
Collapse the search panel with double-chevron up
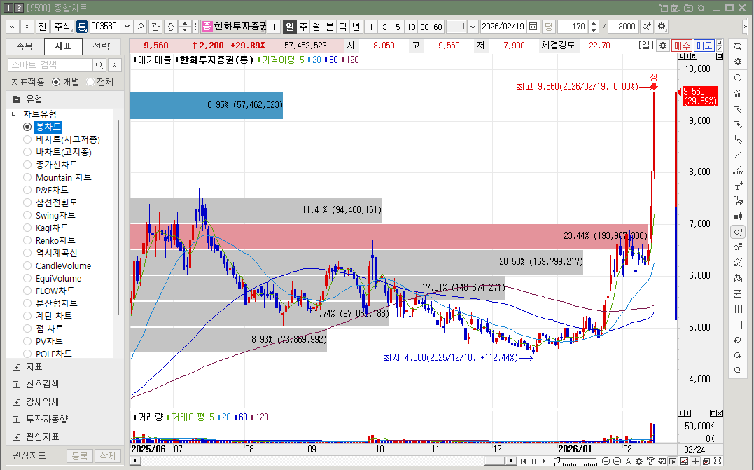[114, 65]
